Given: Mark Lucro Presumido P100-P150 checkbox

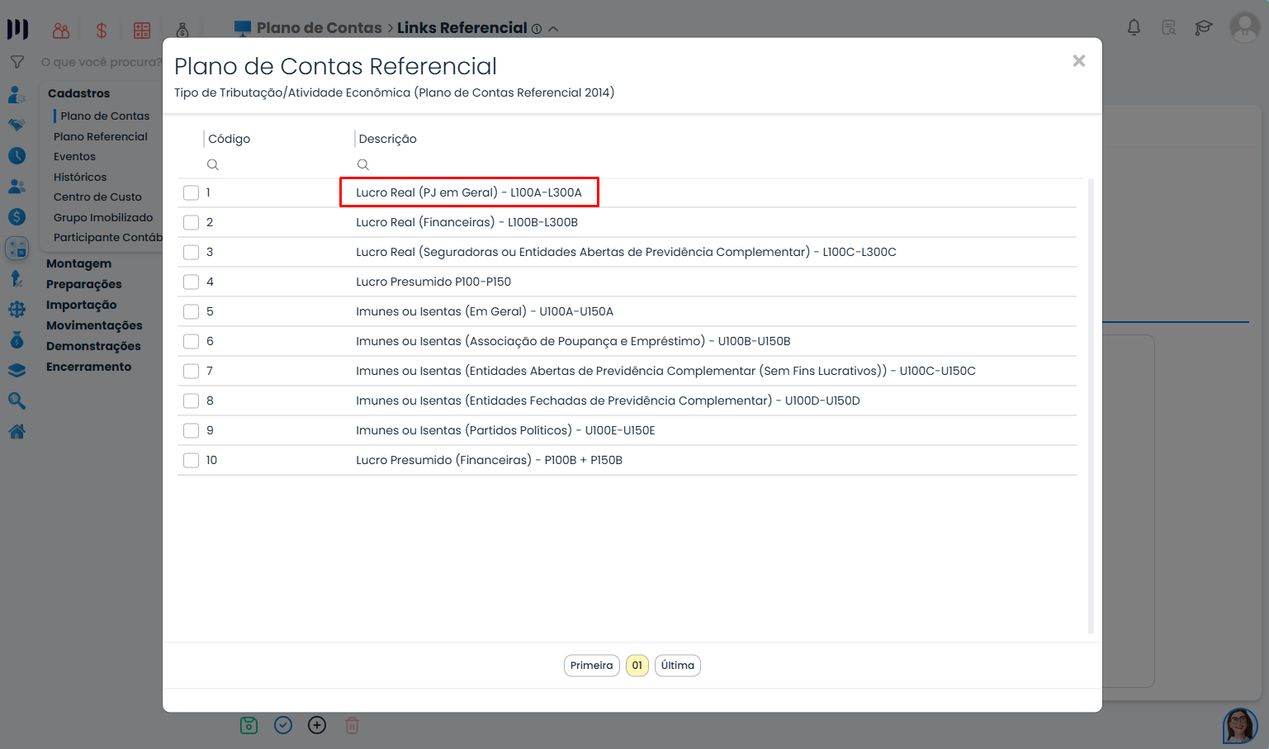Looking at the screenshot, I should (191, 282).
